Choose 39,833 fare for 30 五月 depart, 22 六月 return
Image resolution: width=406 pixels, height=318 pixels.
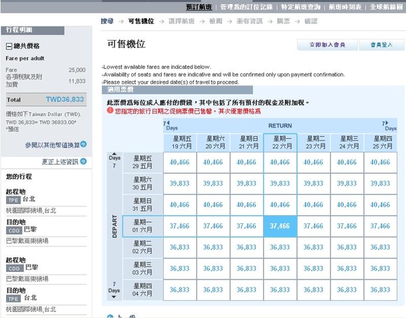tap(280, 183)
